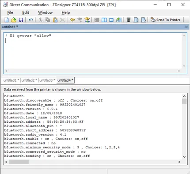Maximize the Direct Communication window
The image size is (190, 174).
pos(169,5)
